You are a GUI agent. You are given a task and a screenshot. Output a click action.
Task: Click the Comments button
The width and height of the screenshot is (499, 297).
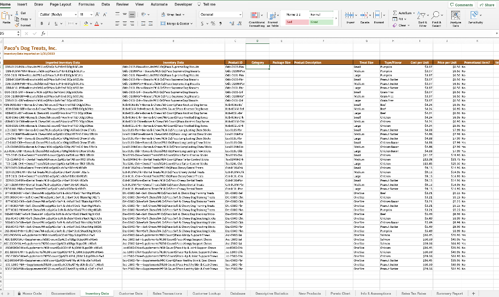[461, 5]
